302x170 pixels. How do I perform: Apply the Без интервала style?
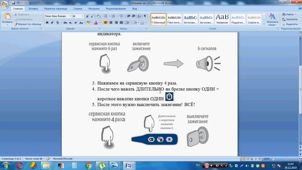[x=174, y=19]
